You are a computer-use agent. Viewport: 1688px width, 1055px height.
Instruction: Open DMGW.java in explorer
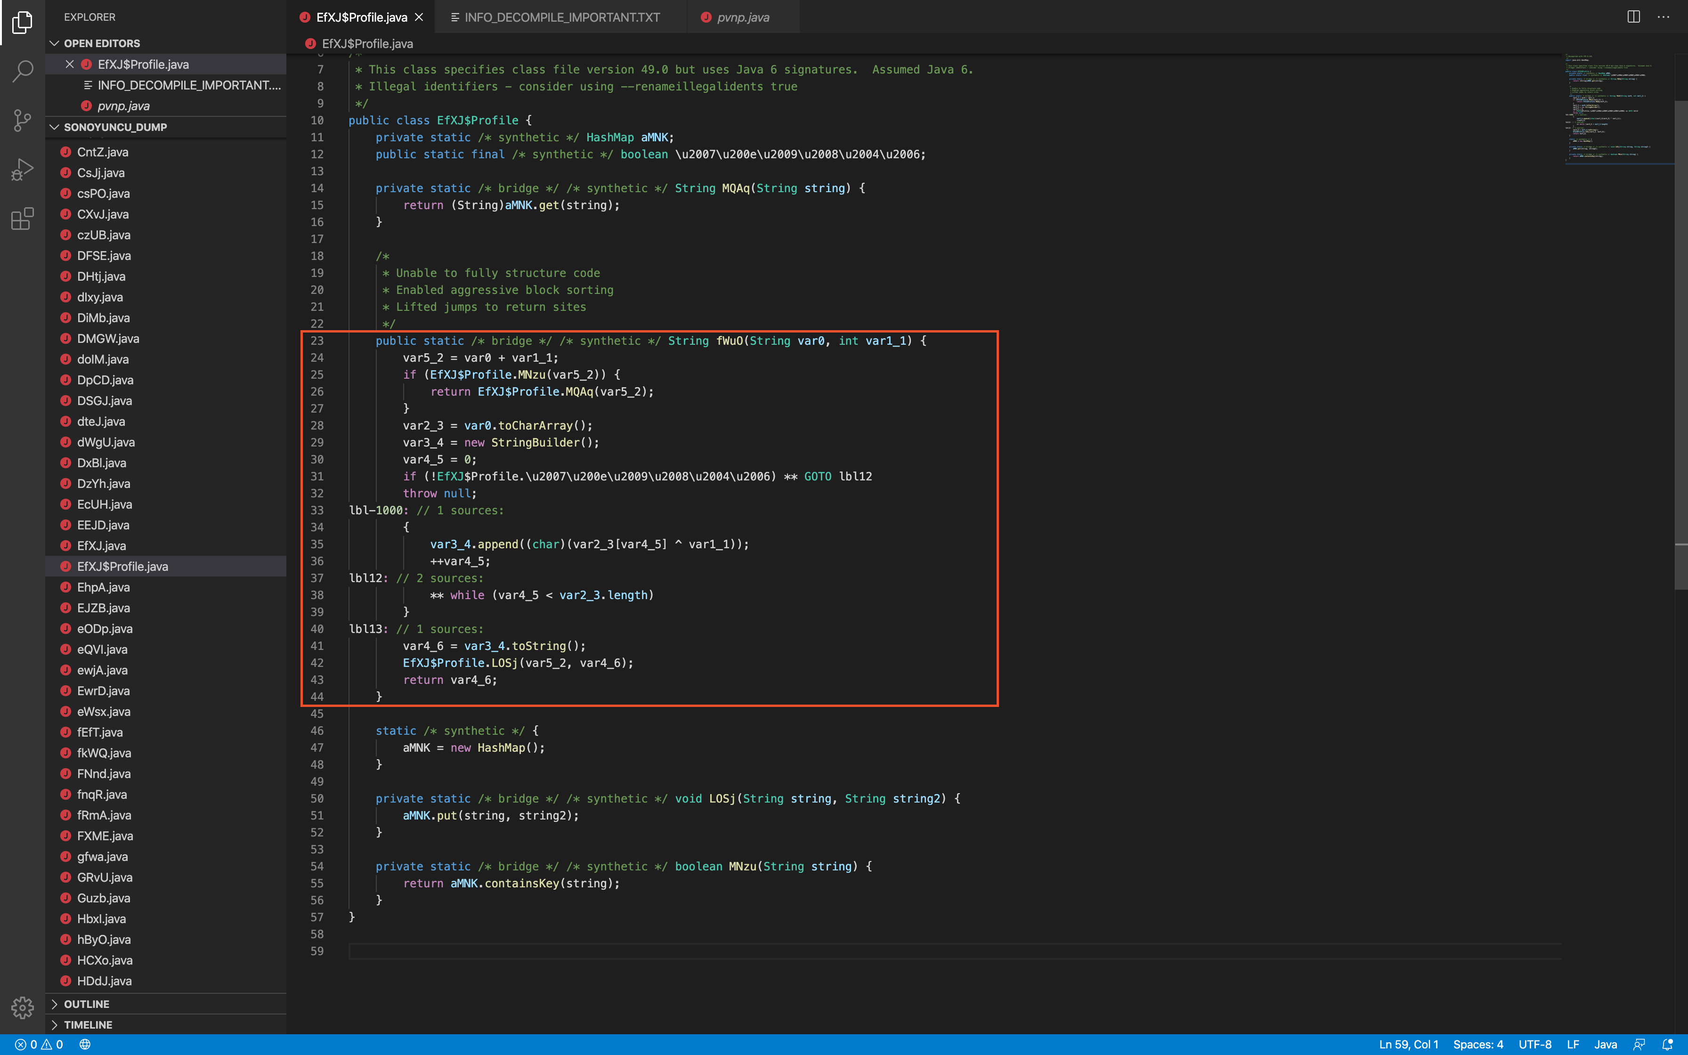coord(166,339)
